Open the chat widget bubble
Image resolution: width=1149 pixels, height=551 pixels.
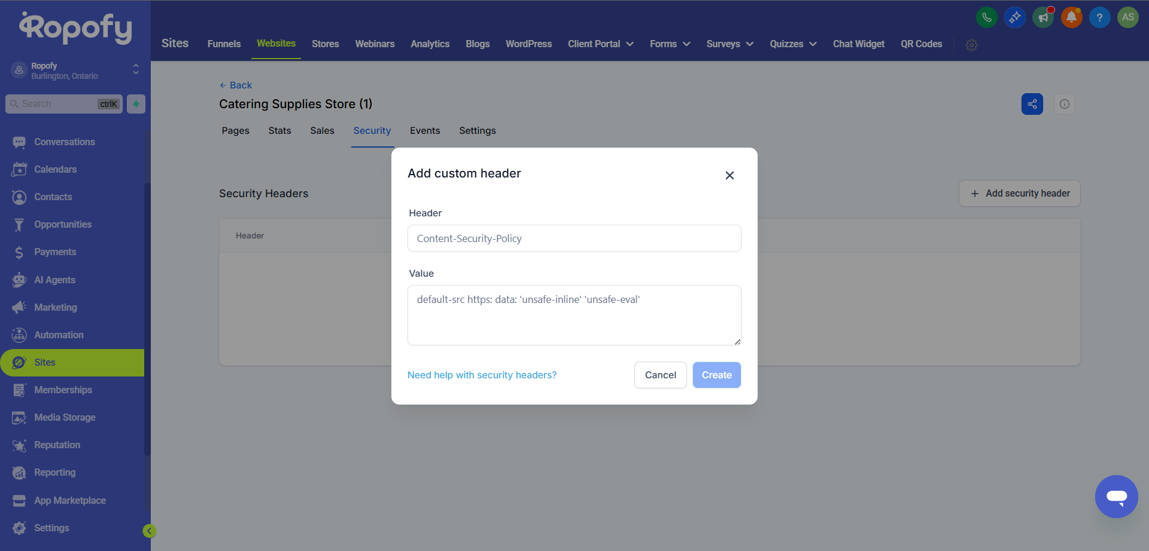(x=1116, y=496)
